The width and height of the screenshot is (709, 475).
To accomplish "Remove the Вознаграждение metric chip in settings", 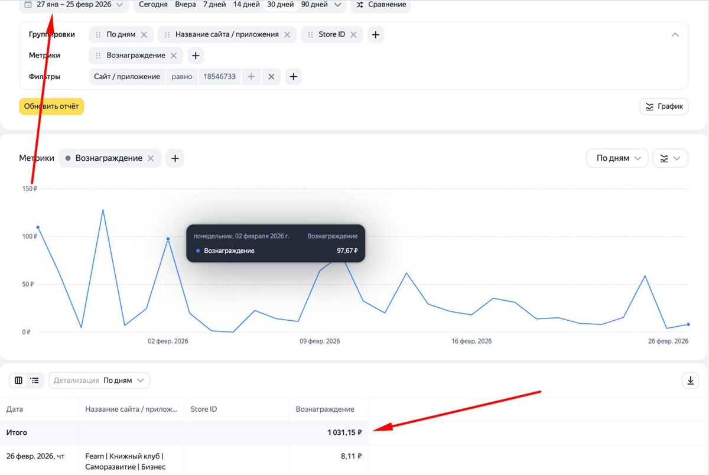I will click(173, 56).
